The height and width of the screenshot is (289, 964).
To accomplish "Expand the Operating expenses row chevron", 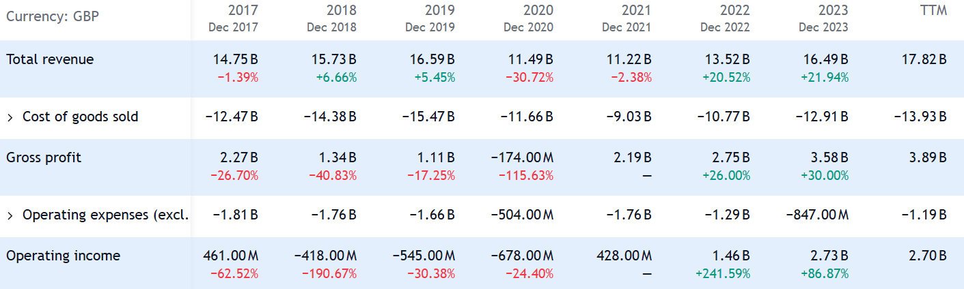I will click(x=10, y=215).
